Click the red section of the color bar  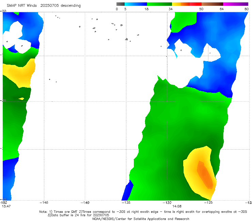(x=195, y=4)
